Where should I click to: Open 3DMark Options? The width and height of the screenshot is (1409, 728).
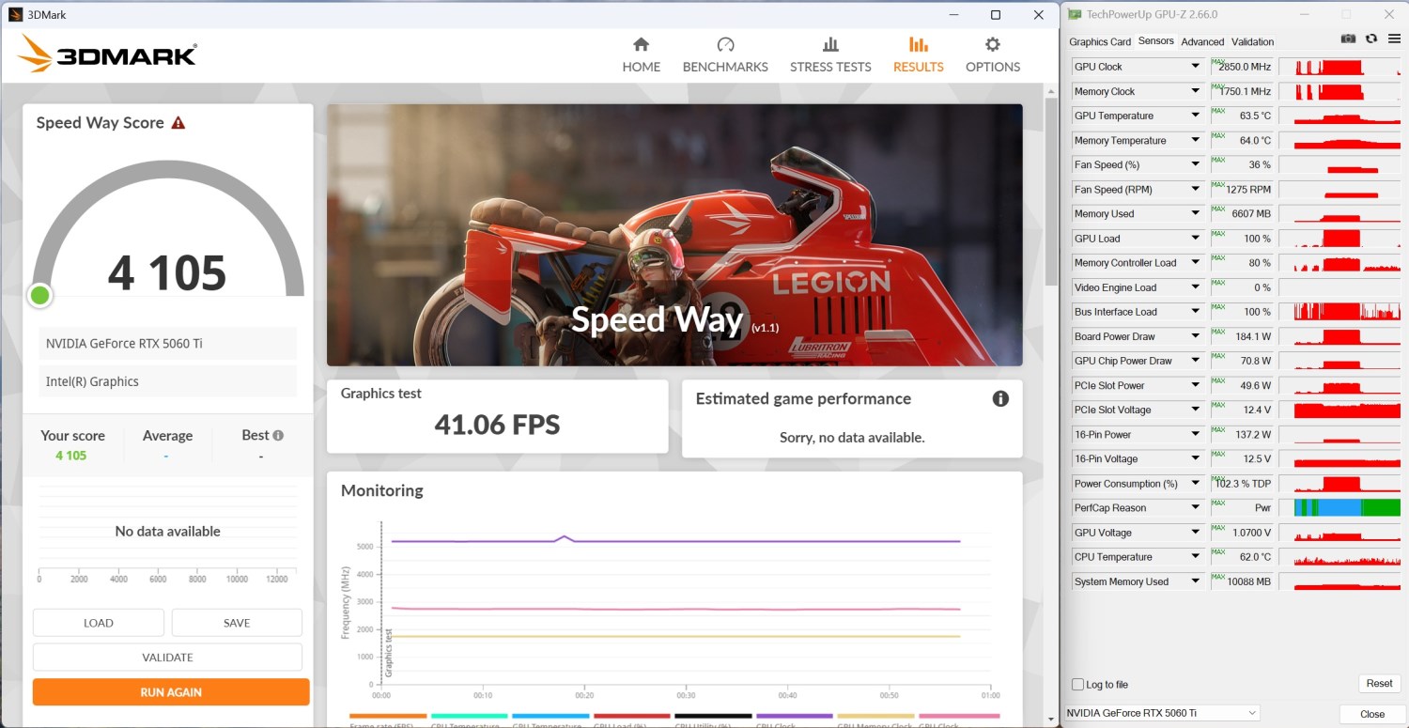[x=993, y=55]
